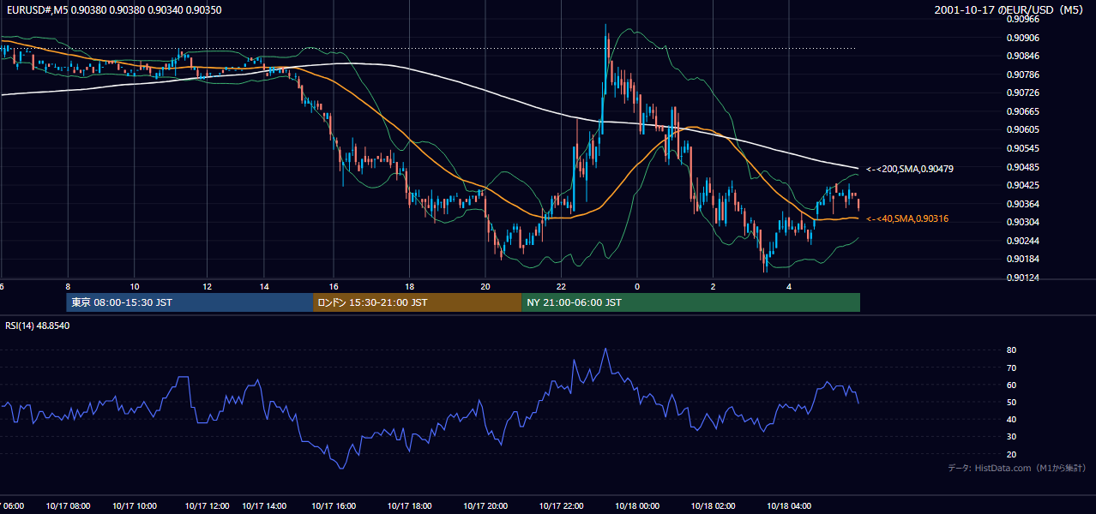Click RSI axis level 50
This screenshot has height=514, width=1096.
[1011, 402]
